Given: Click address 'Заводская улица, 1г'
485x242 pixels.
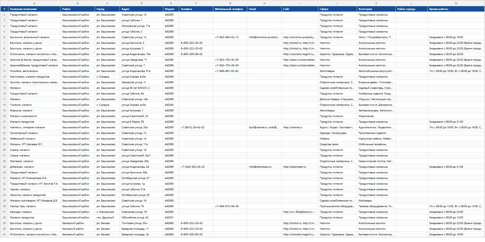Looking at the screenshot, I should (x=141, y=82).
